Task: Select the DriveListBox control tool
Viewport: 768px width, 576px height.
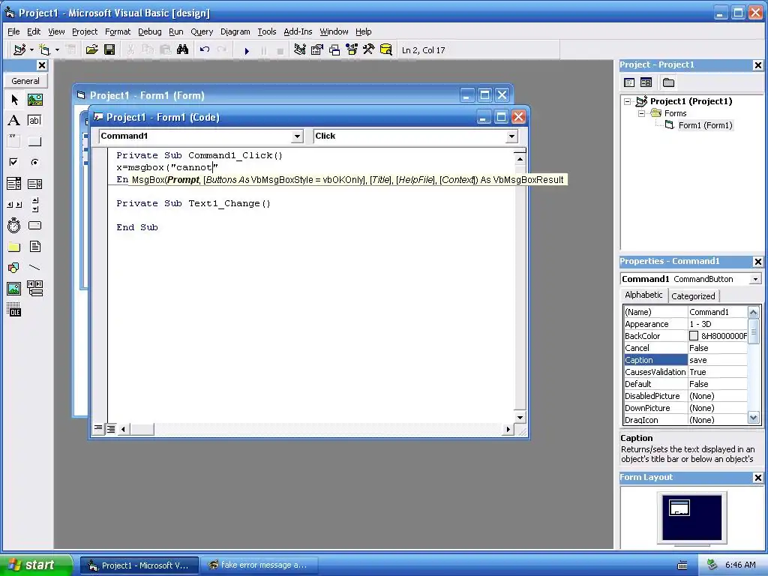Action: 34,226
